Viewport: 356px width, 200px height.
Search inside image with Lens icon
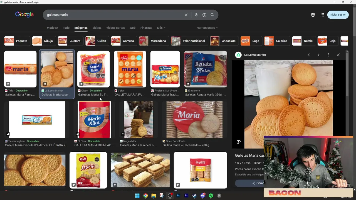point(239,142)
